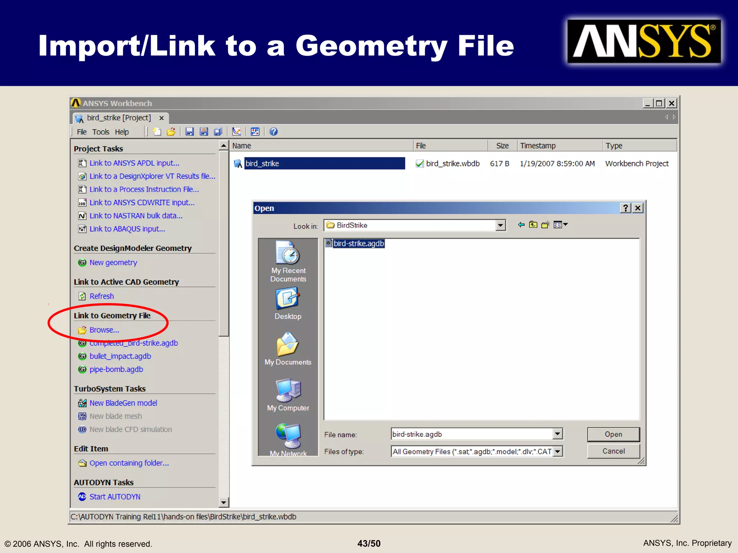Click the Open folder toolbar icon
The width and height of the screenshot is (738, 553).
(x=171, y=132)
